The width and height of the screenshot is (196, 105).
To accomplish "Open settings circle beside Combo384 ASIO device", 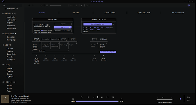I will click(113, 24).
